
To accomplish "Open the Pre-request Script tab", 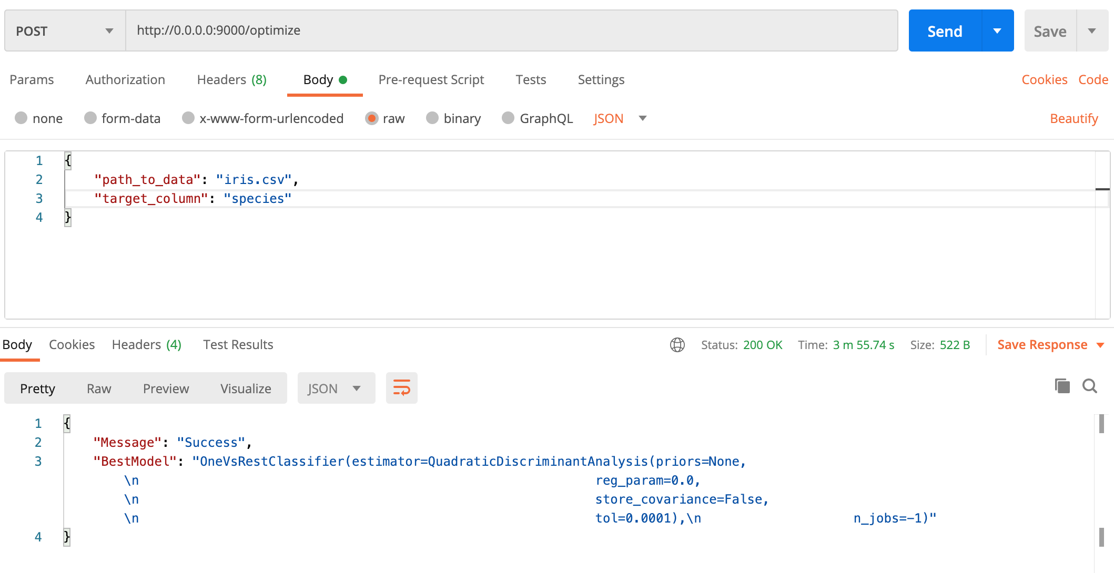I will (x=431, y=80).
